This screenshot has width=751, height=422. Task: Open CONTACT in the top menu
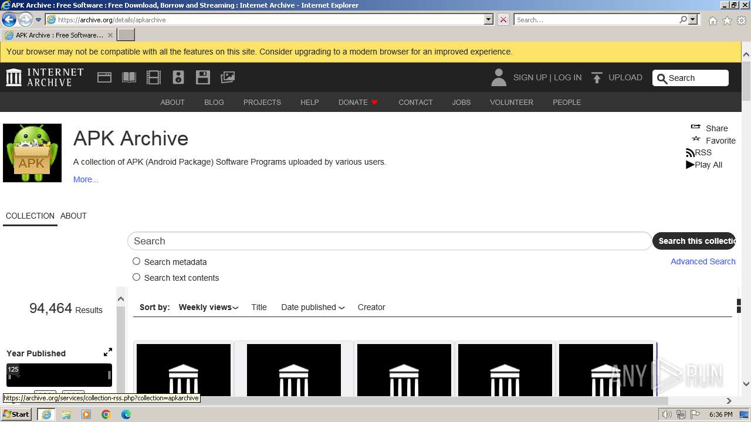pos(415,102)
